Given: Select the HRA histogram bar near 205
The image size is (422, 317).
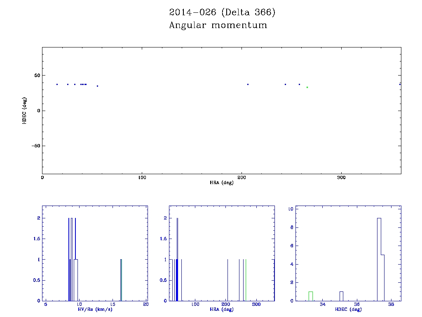Looking at the screenshot, I should click(x=228, y=280).
